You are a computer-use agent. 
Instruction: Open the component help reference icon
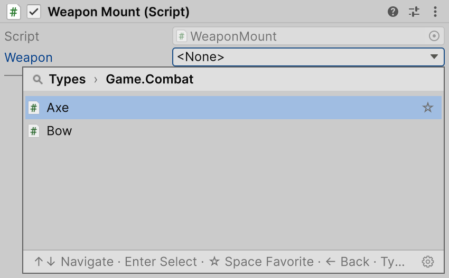(393, 12)
